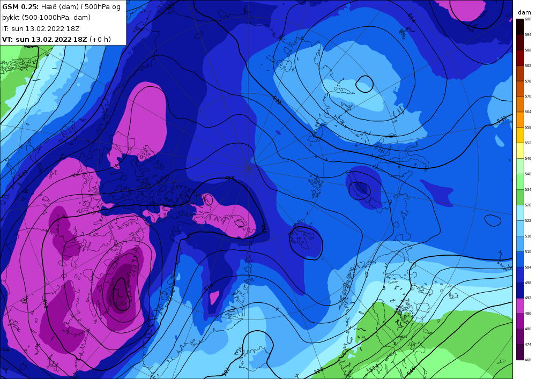The height and width of the screenshot is (379, 536).
Task: Click the dark purple colorbar band between 468 and 474
Action: [519, 352]
